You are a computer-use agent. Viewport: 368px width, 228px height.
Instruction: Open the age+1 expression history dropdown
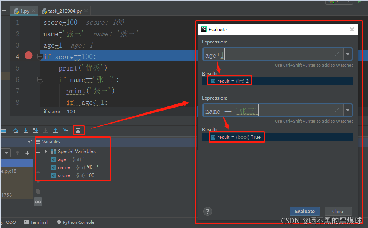click(x=347, y=54)
